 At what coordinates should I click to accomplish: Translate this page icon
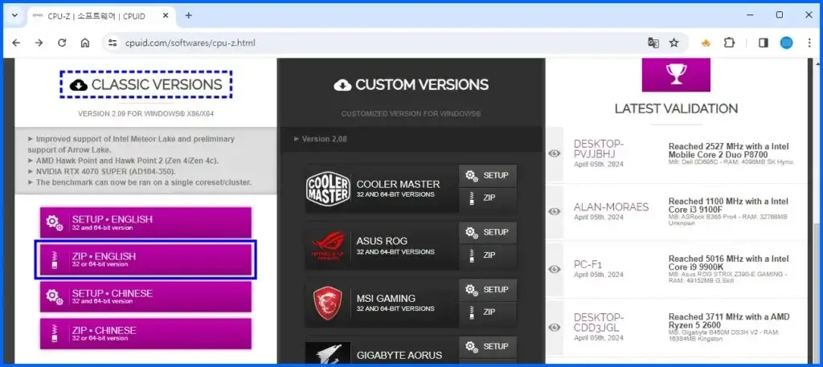pyautogui.click(x=653, y=43)
